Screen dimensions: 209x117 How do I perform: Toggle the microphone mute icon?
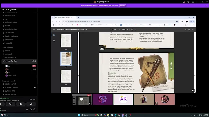pos(27,109)
